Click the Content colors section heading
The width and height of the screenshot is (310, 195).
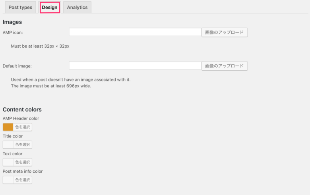22,110
